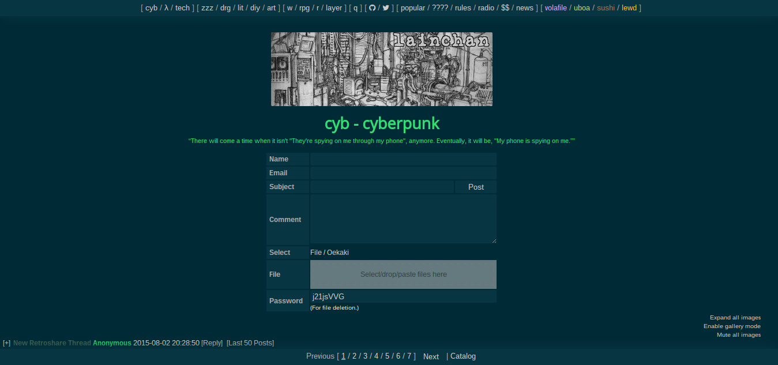
Task: Focus the Name input field
Action: click(x=403, y=159)
